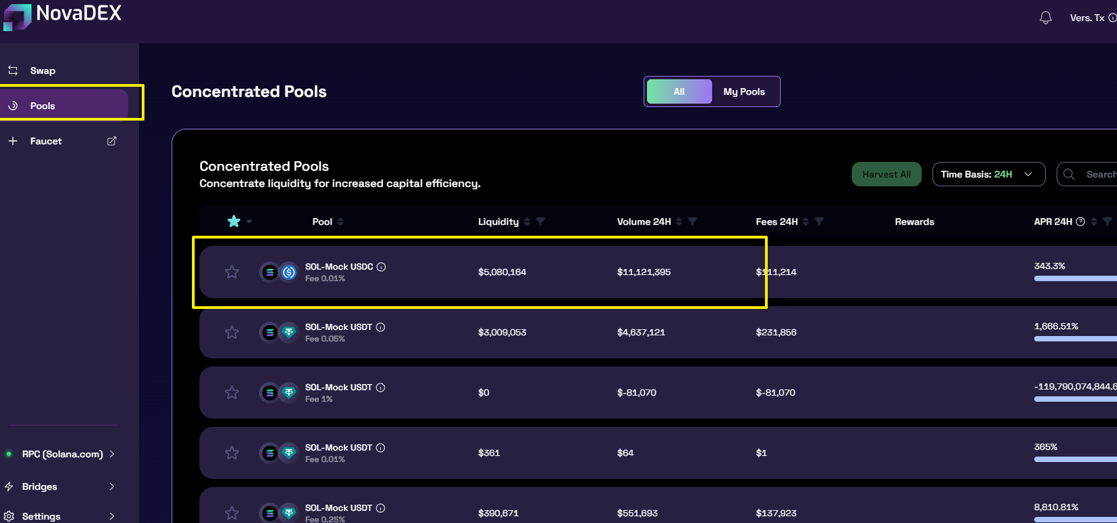Click the token icons of 1% fee pool
Screen dimensions: 1117x523
tap(279, 393)
